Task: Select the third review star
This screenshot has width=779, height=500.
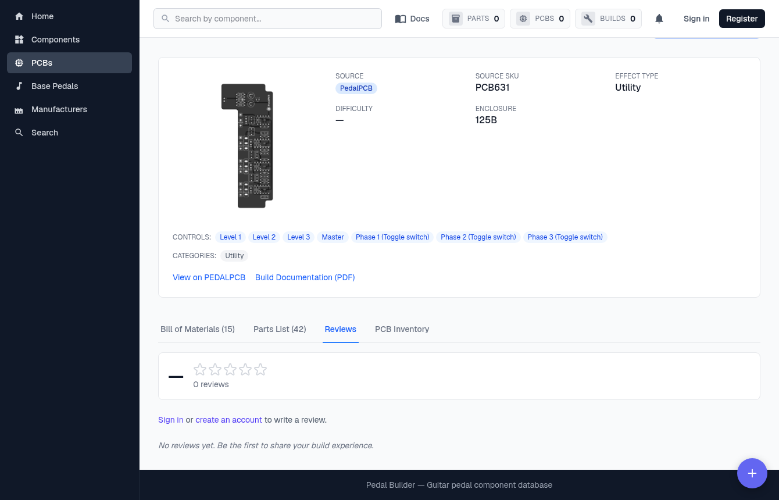Action: tap(230, 369)
